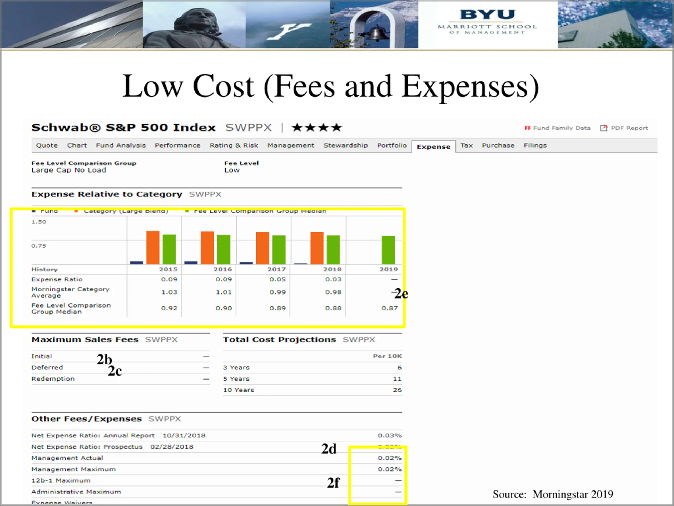Click the 2015 orange category bar
This screenshot has width=674, height=506.
coord(153,247)
